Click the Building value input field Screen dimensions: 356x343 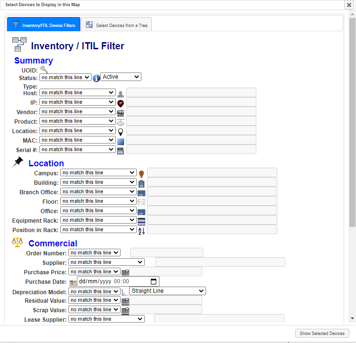[212, 182]
